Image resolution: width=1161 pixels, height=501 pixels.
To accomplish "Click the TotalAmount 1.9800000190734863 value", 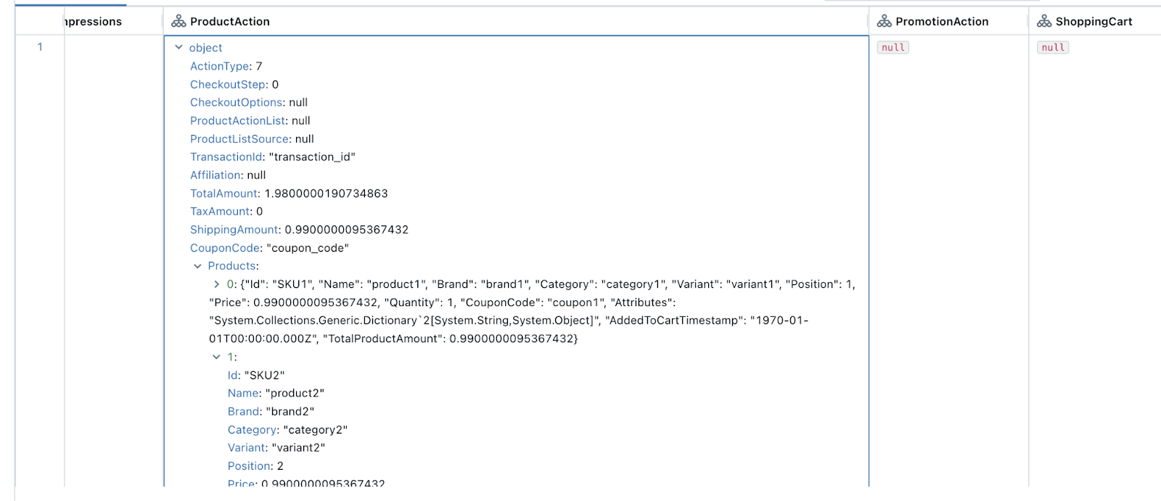I will pos(327,194).
